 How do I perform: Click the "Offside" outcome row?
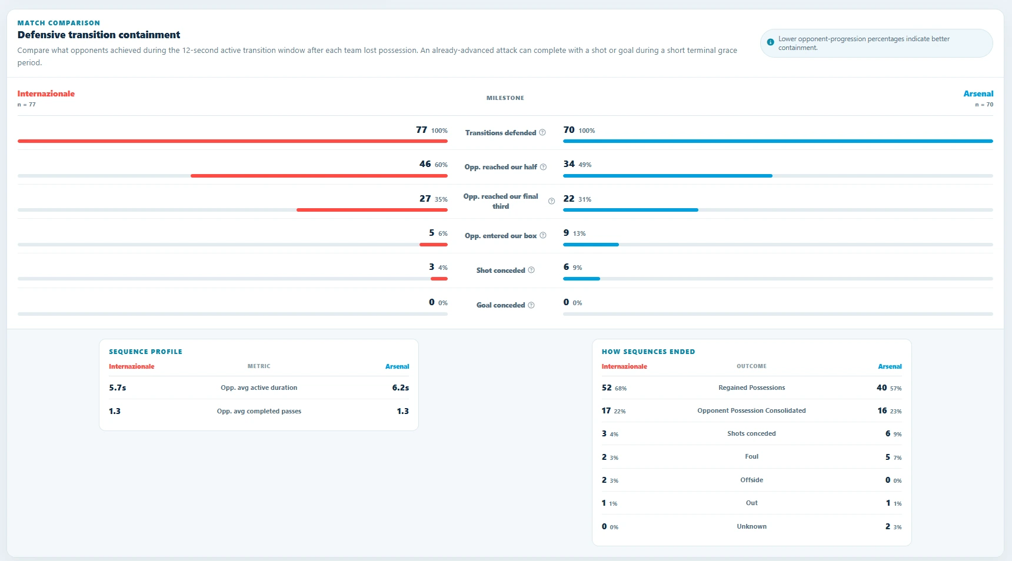751,480
